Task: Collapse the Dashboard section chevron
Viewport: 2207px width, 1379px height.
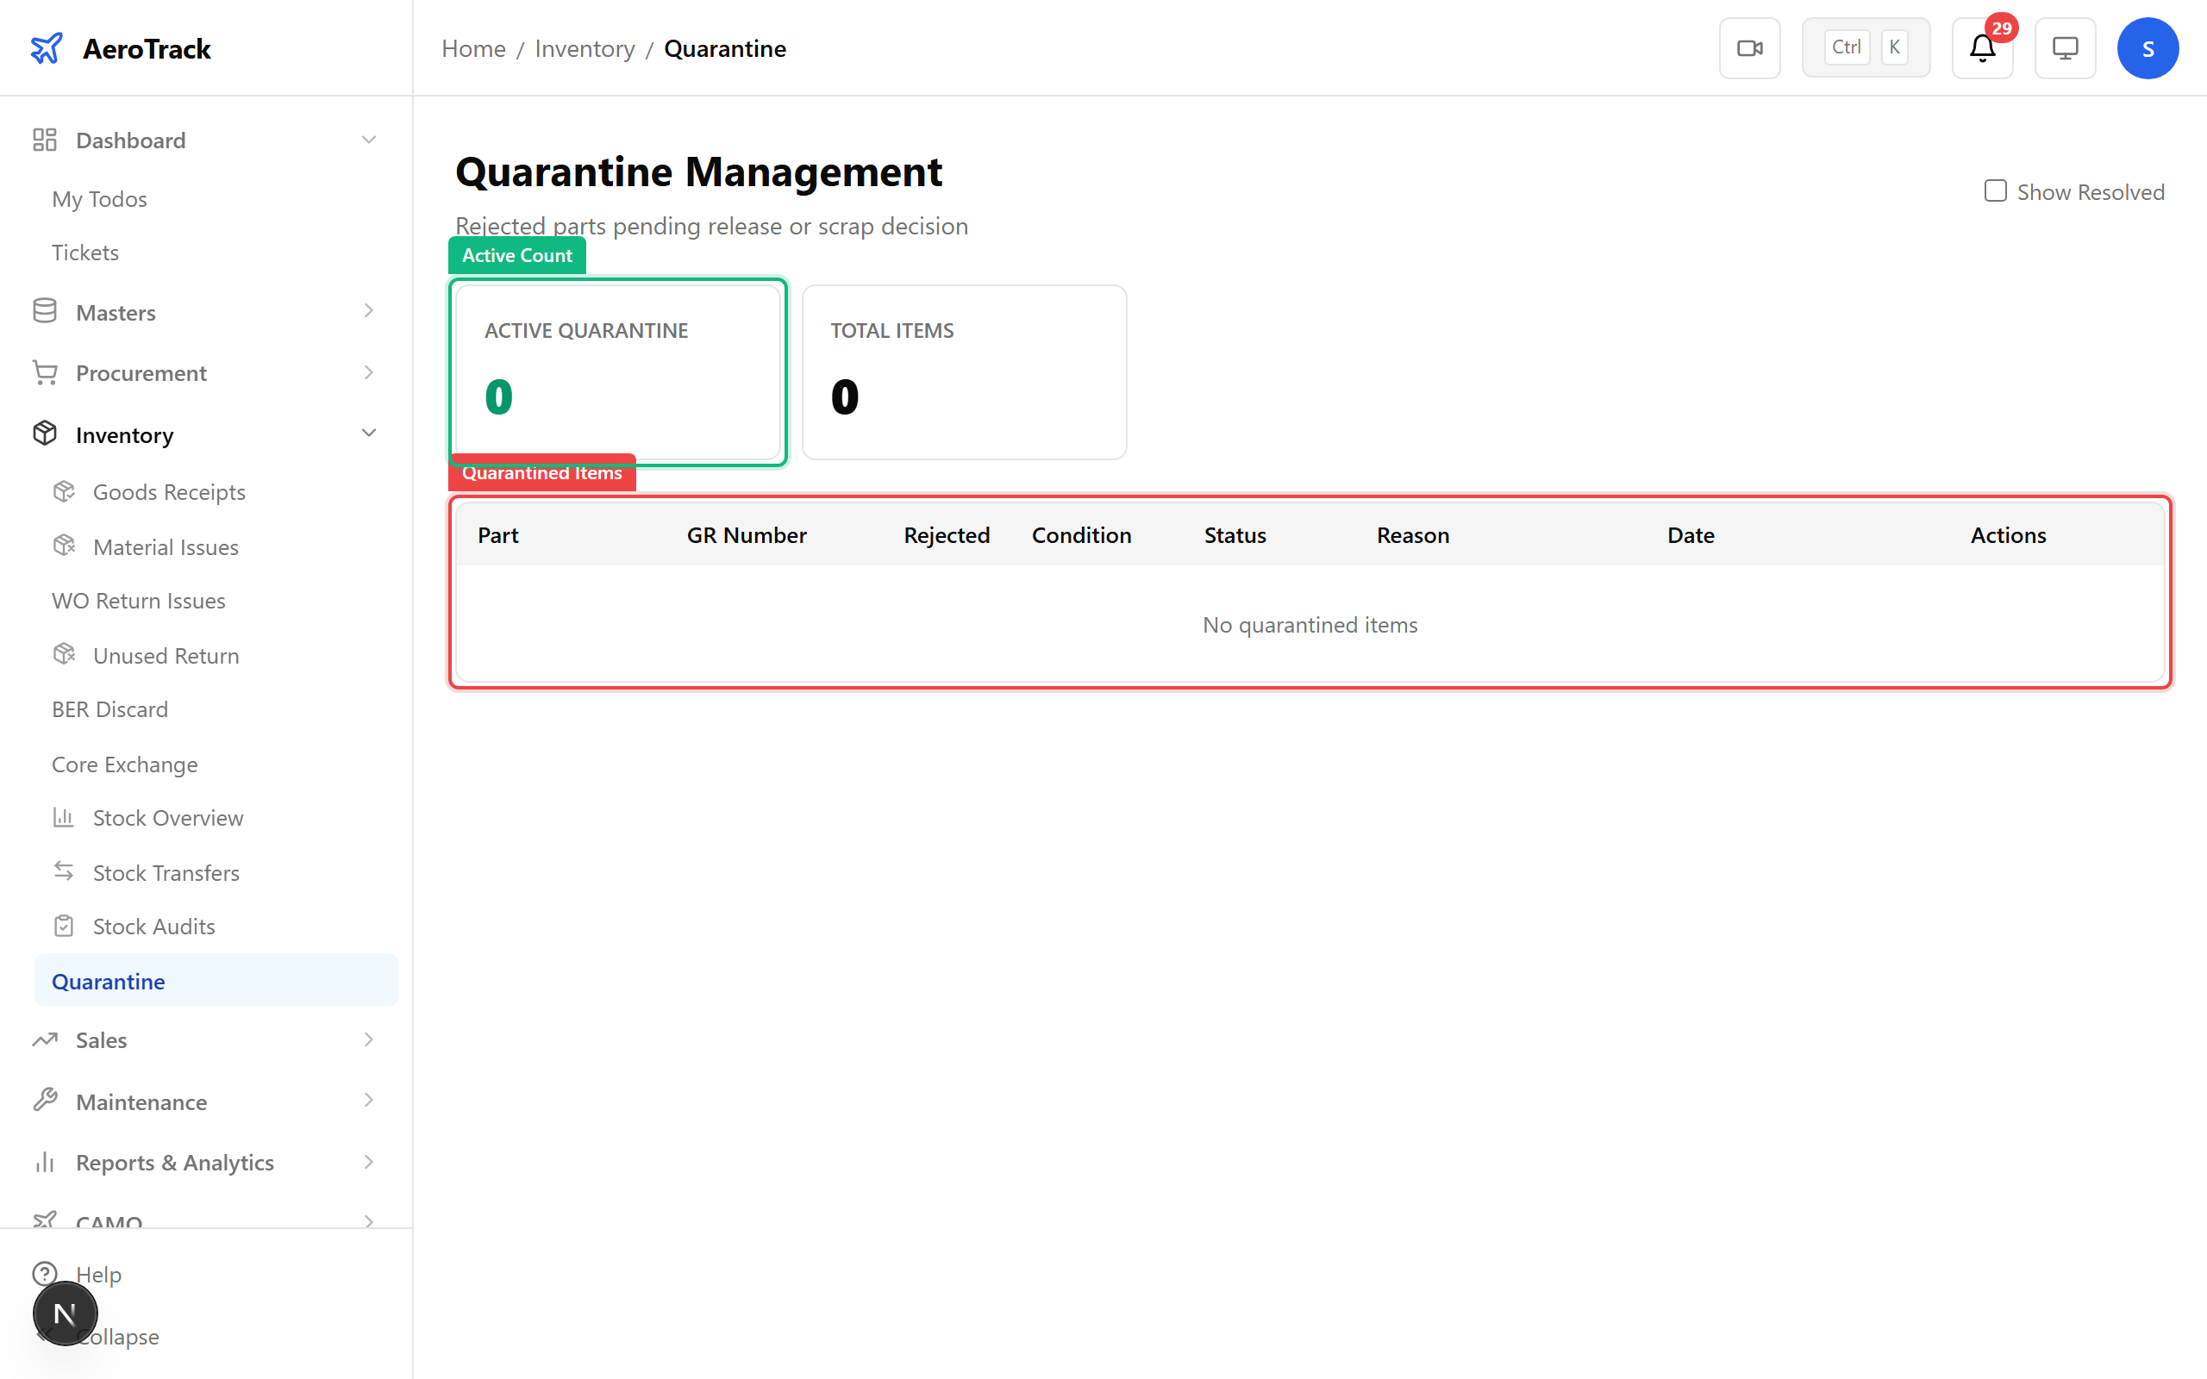Action: click(x=368, y=140)
